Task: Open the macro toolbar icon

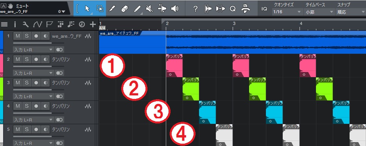Action: pos(245,9)
